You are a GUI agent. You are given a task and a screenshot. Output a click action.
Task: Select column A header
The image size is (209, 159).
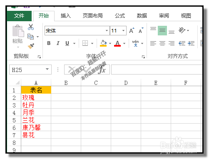point(36,83)
